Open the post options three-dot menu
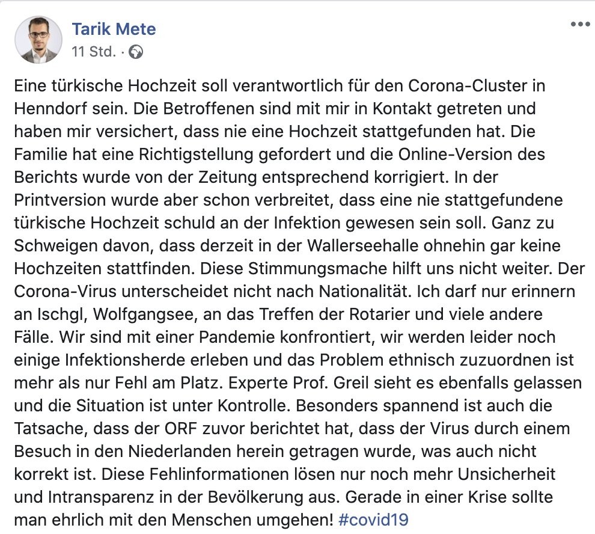This screenshot has width=595, height=534. 580,24
